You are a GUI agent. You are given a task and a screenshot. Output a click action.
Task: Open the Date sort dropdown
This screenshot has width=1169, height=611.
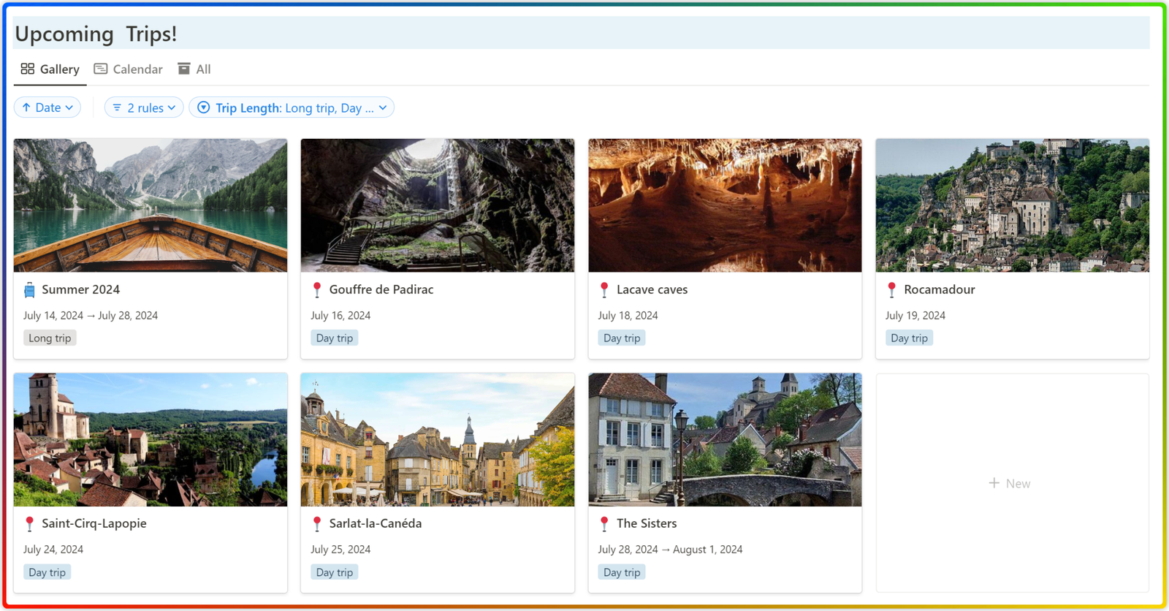[x=47, y=107]
